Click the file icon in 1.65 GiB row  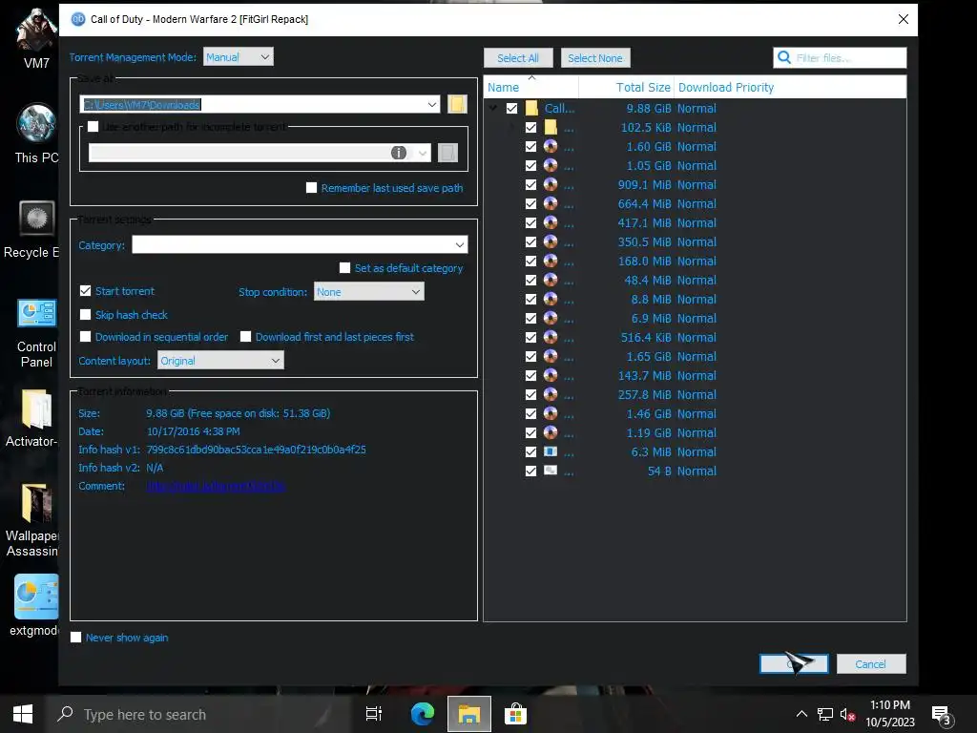[x=551, y=356]
